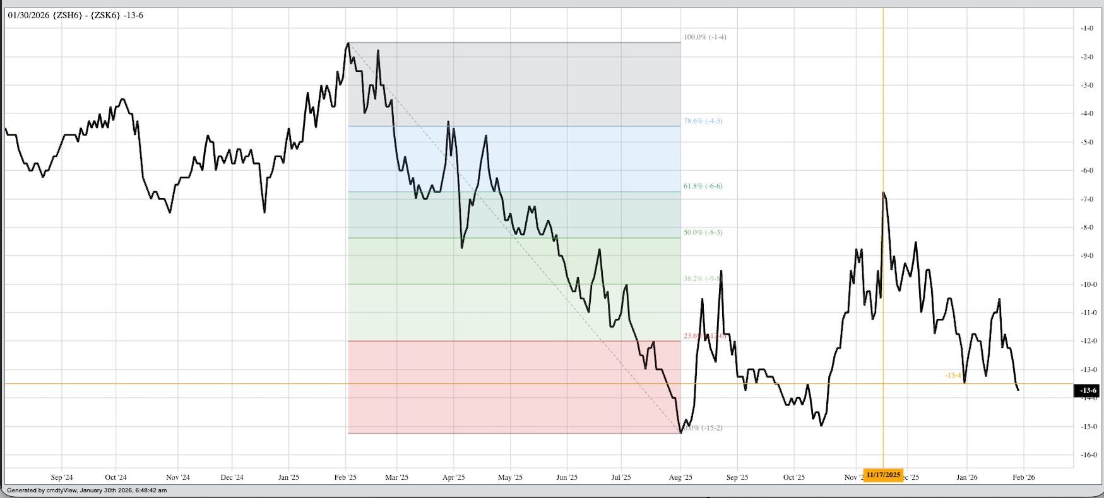Select the black -13-6 current price tag
The width and height of the screenshot is (1104, 498).
point(1087,391)
